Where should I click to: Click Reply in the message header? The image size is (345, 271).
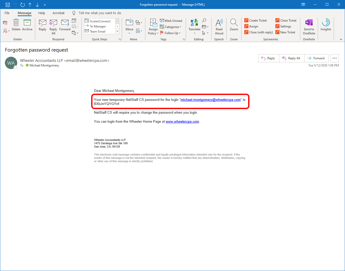pyautogui.click(x=268, y=58)
